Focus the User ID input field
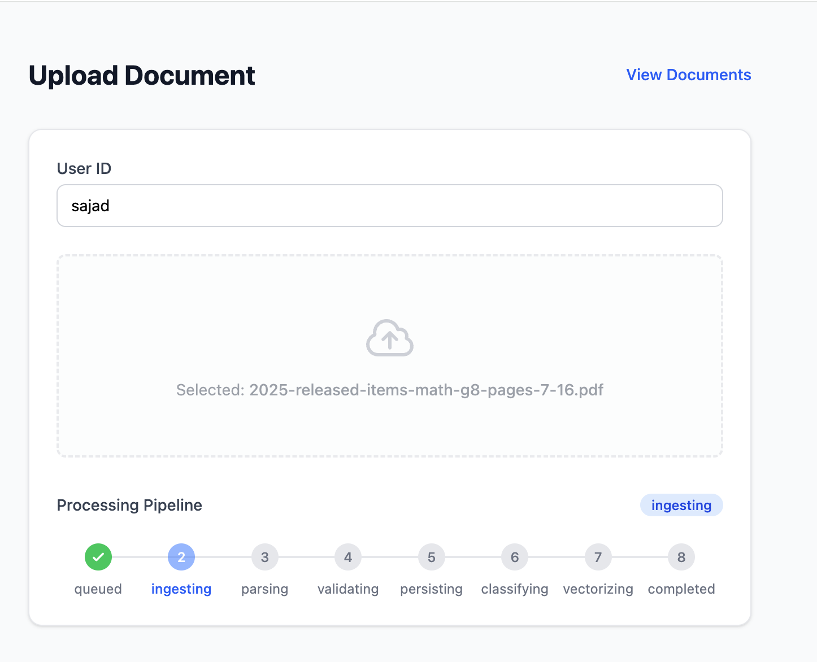The height and width of the screenshot is (662, 817). [390, 206]
